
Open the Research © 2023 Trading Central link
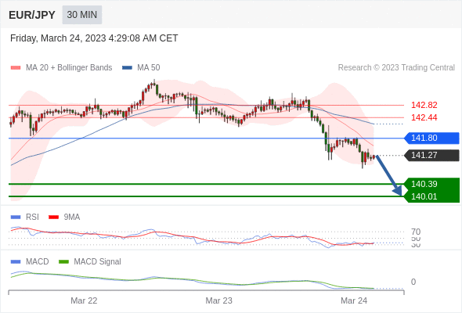[396, 68]
